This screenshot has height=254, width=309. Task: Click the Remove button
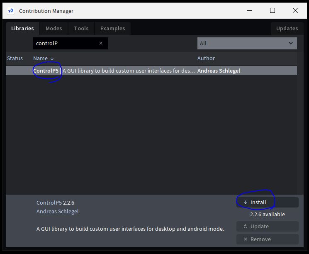268,239
